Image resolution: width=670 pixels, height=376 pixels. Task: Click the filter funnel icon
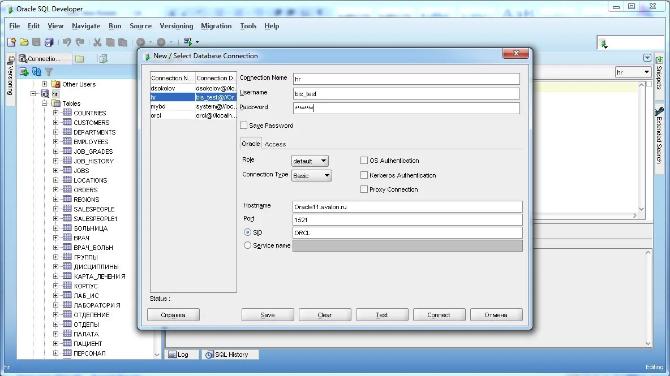pyautogui.click(x=49, y=72)
